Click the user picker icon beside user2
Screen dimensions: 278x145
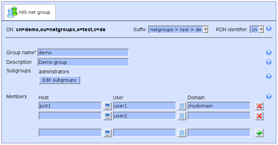tap(182, 116)
